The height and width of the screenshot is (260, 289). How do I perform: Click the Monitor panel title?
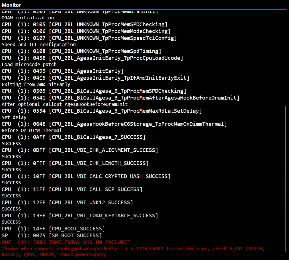(11, 5)
